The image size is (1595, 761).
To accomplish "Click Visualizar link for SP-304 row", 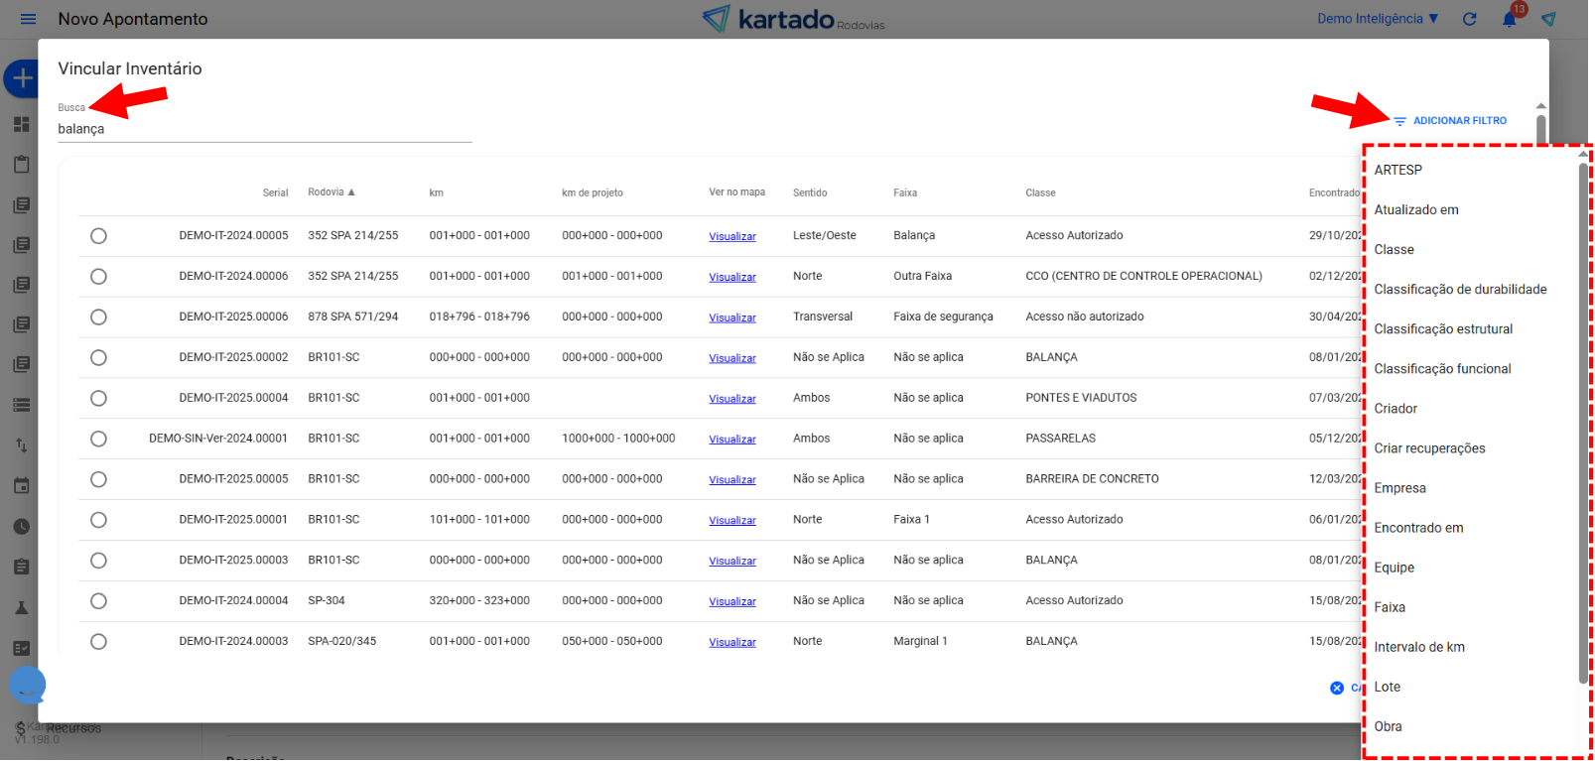I will 731,601.
